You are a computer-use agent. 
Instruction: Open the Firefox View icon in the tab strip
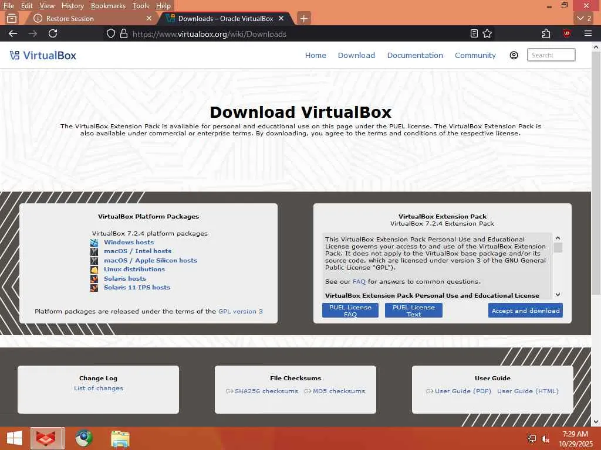click(12, 18)
